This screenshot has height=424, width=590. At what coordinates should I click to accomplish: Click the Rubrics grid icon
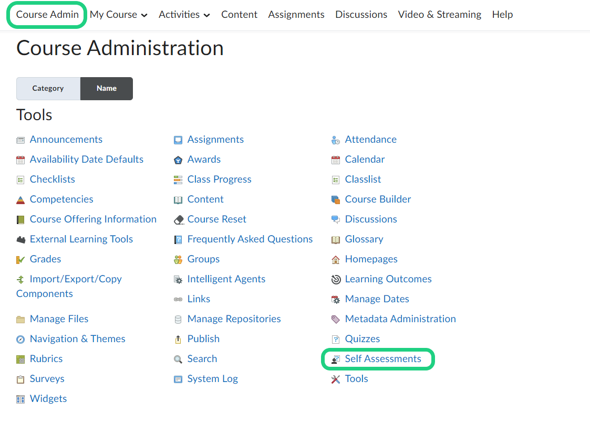pos(20,359)
